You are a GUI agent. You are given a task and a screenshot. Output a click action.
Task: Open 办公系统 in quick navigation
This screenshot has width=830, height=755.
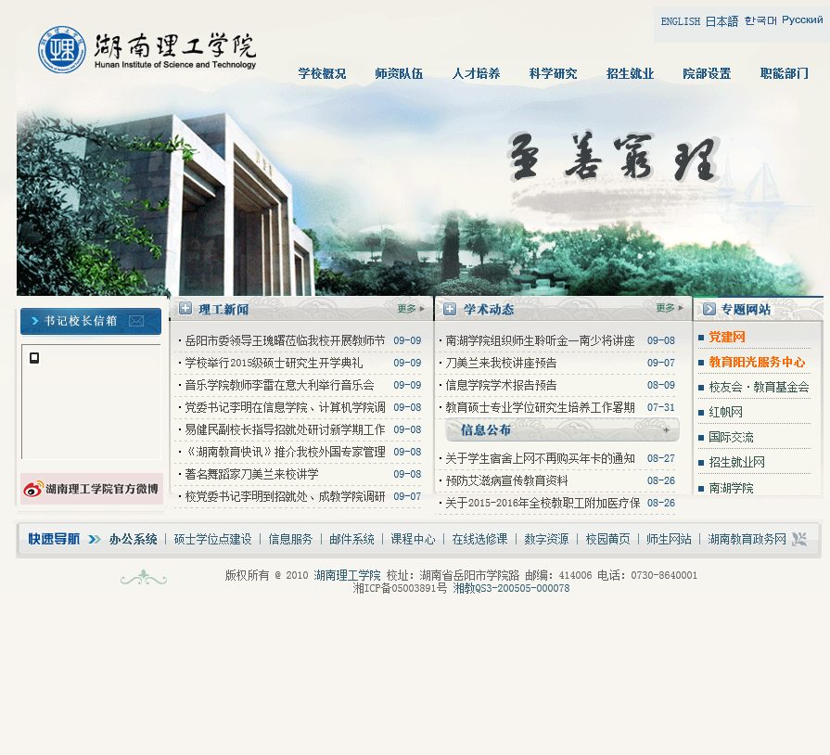[x=133, y=539]
